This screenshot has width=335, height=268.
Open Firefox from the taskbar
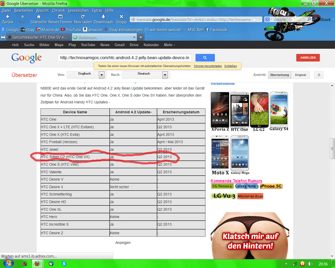[37, 264]
